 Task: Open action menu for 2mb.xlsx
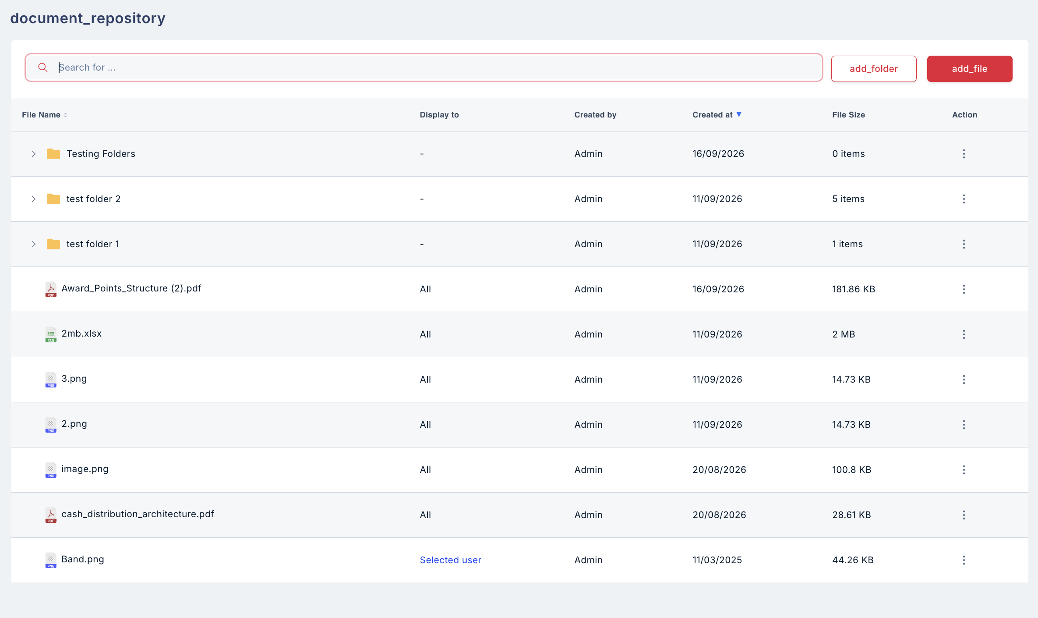pos(964,334)
